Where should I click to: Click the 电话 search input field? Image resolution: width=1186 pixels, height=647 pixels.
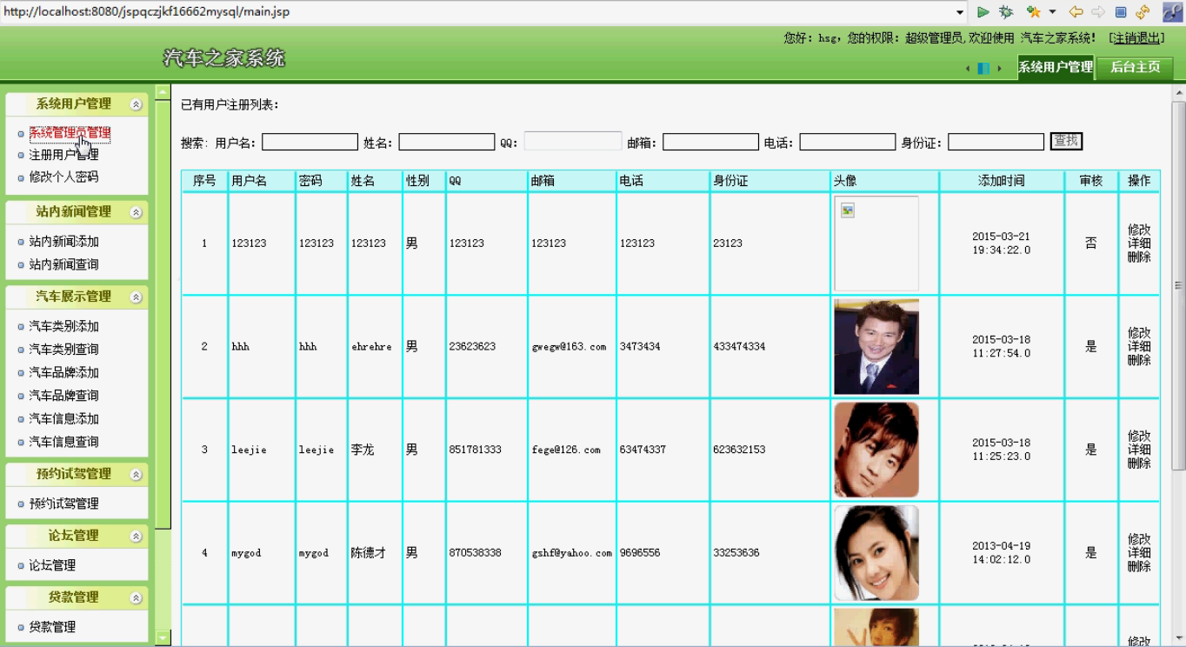pyautogui.click(x=848, y=142)
